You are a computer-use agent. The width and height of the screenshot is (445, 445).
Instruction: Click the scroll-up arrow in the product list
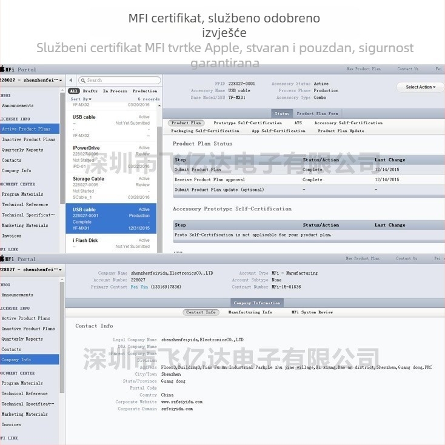point(159,105)
